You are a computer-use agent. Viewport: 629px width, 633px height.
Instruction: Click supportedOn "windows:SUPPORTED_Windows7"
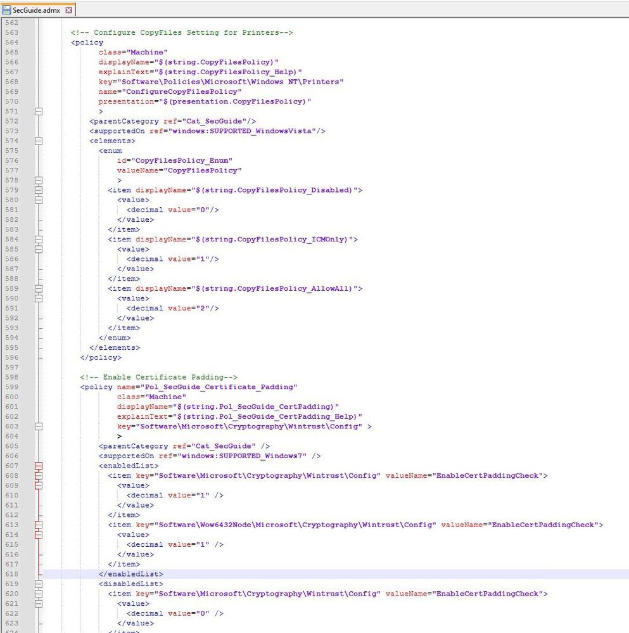tap(210, 456)
